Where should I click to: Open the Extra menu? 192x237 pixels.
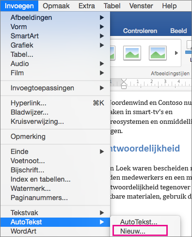[87, 6]
